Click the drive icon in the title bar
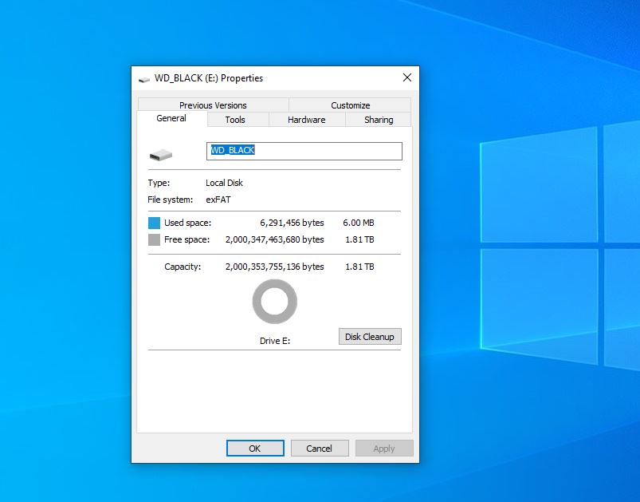 click(x=144, y=79)
